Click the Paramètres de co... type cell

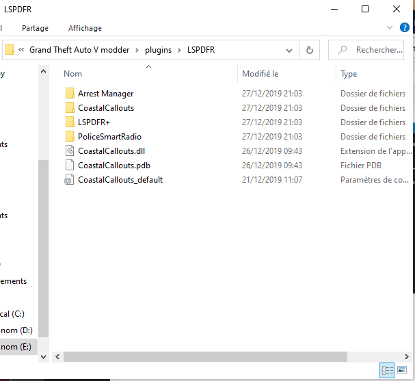[x=375, y=180]
